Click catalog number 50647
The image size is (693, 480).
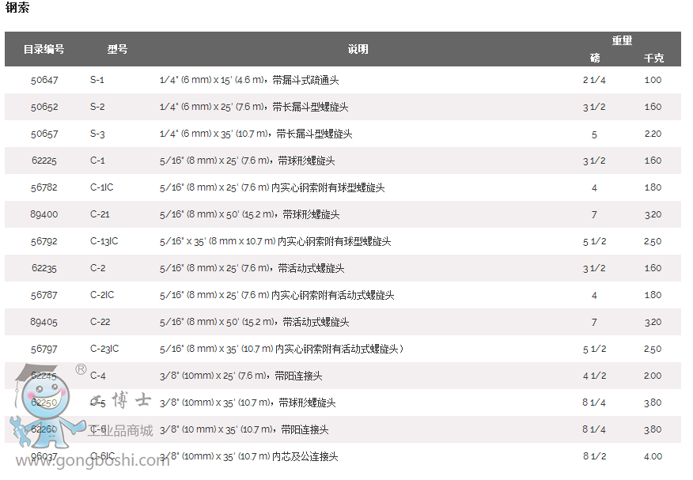(x=44, y=80)
